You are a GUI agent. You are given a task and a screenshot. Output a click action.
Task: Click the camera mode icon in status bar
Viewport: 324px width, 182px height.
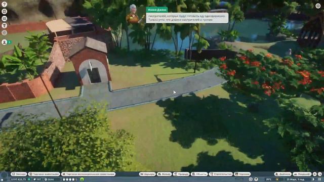(x=256, y=179)
